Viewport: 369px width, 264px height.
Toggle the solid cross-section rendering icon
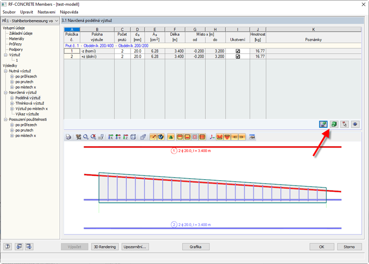click(161, 137)
